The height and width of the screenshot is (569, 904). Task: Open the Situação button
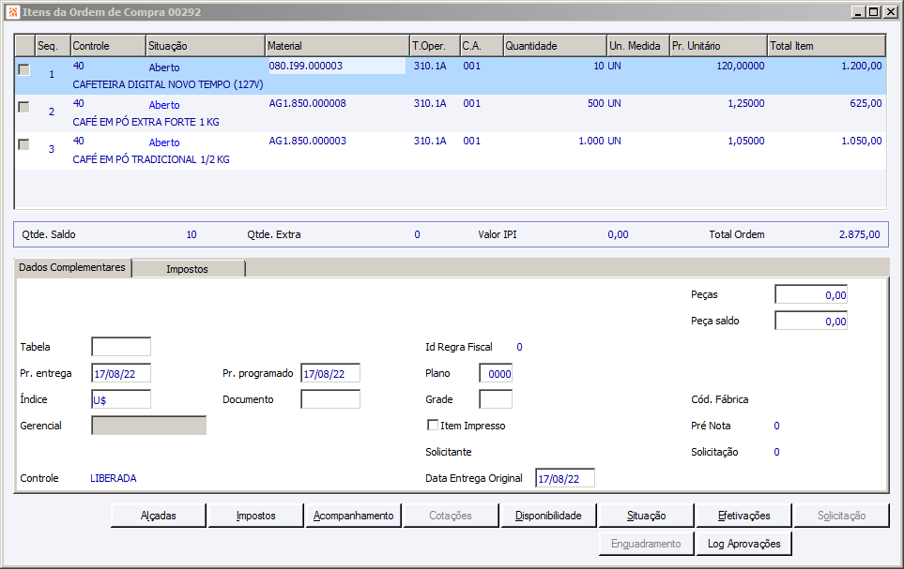click(x=646, y=516)
